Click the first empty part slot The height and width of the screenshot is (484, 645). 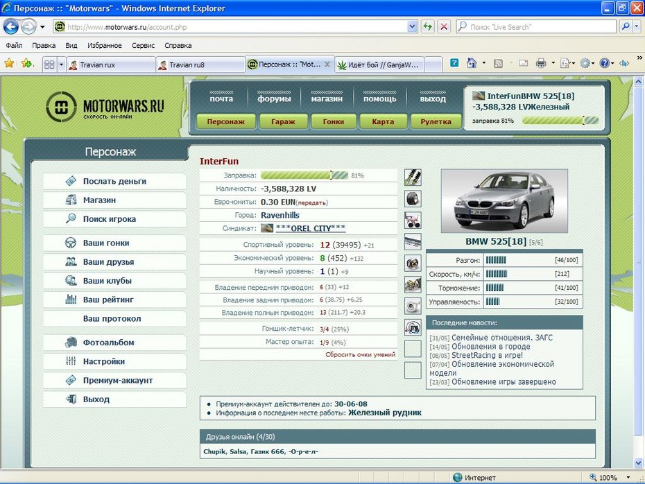click(x=413, y=349)
